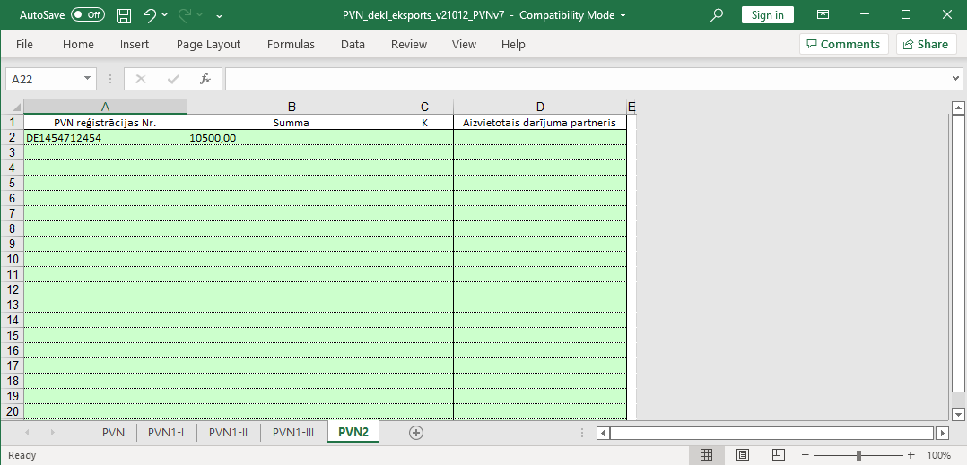This screenshot has height=465, width=967.
Task: Select row 2 header
Action: (x=13, y=137)
